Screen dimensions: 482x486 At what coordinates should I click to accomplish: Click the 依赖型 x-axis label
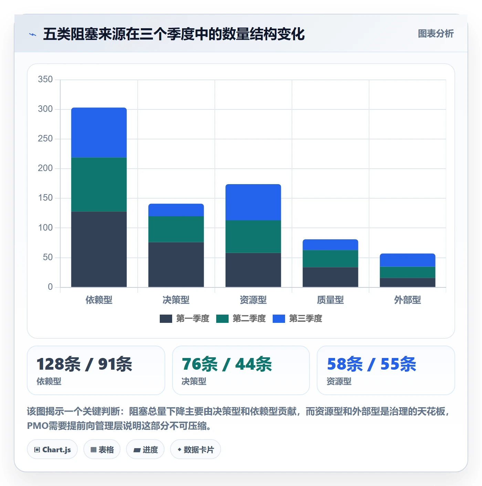(x=99, y=300)
